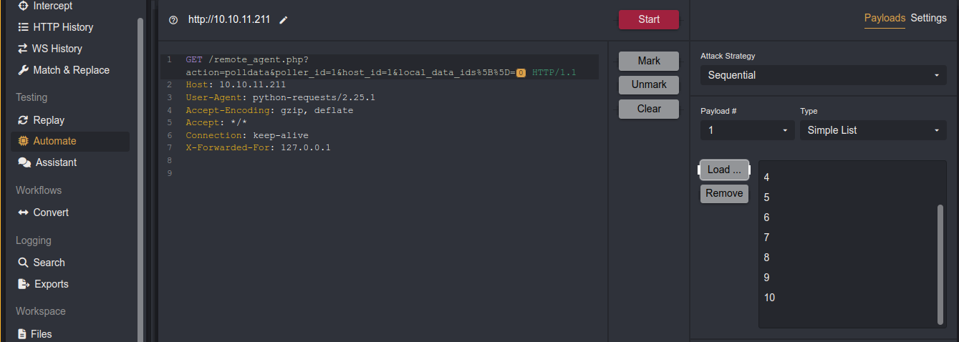Click the Convert arrows icon
Screen dimensions: 959x342
(23, 212)
